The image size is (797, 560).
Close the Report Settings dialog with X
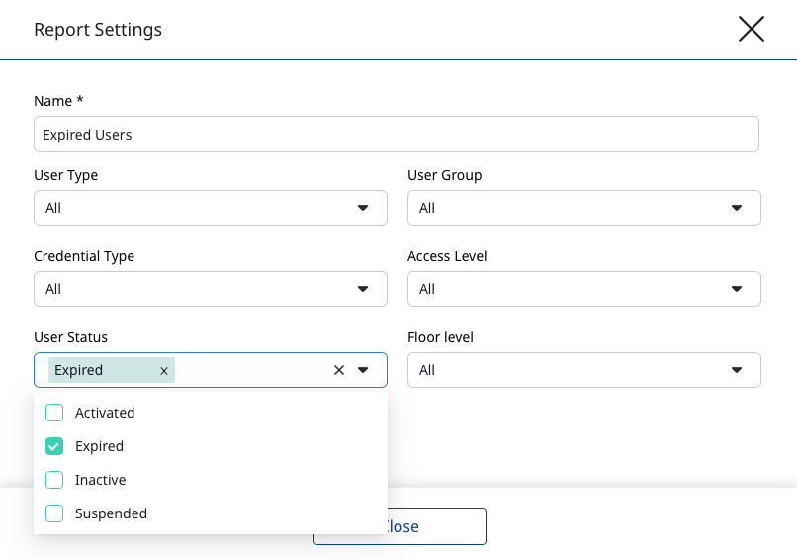click(752, 29)
